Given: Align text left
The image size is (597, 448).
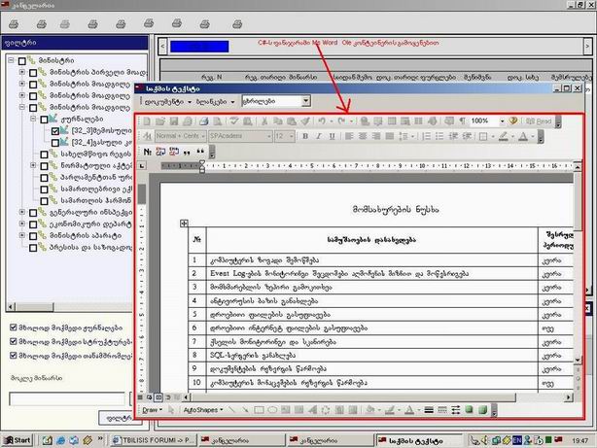Looking at the screenshot, I should tap(349, 136).
